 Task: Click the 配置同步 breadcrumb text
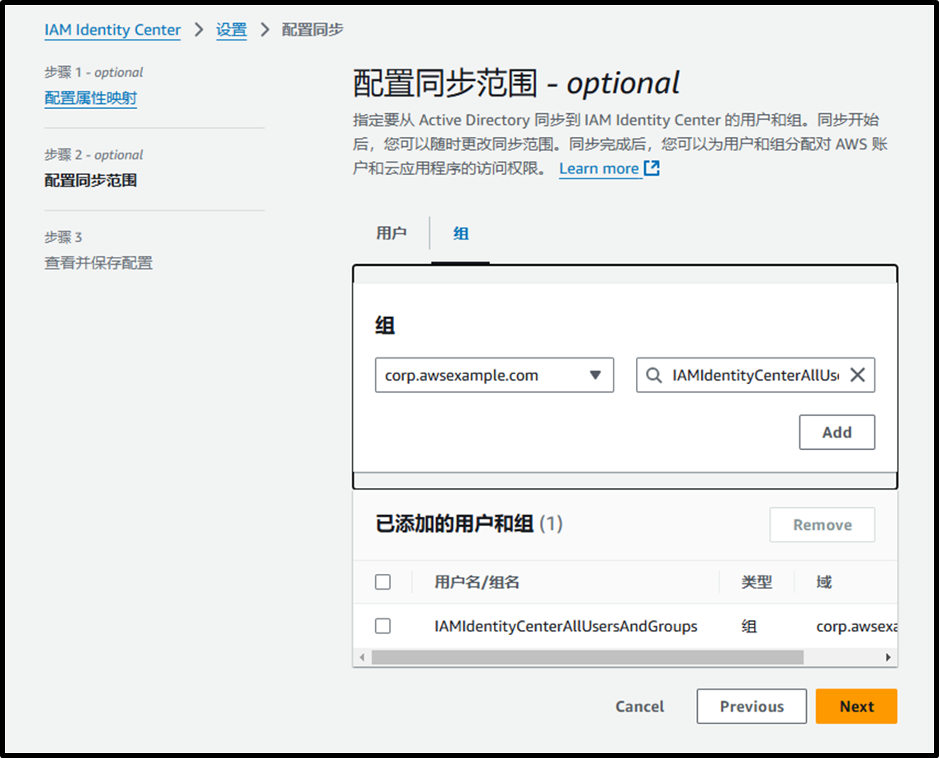[x=312, y=30]
